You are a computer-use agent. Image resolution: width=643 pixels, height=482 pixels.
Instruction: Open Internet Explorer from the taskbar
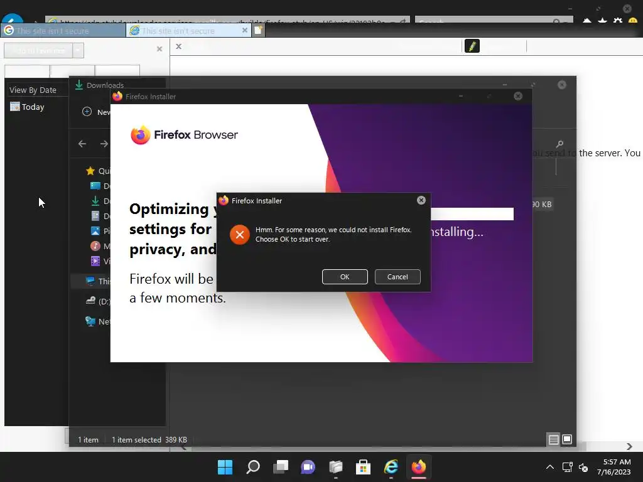391,467
